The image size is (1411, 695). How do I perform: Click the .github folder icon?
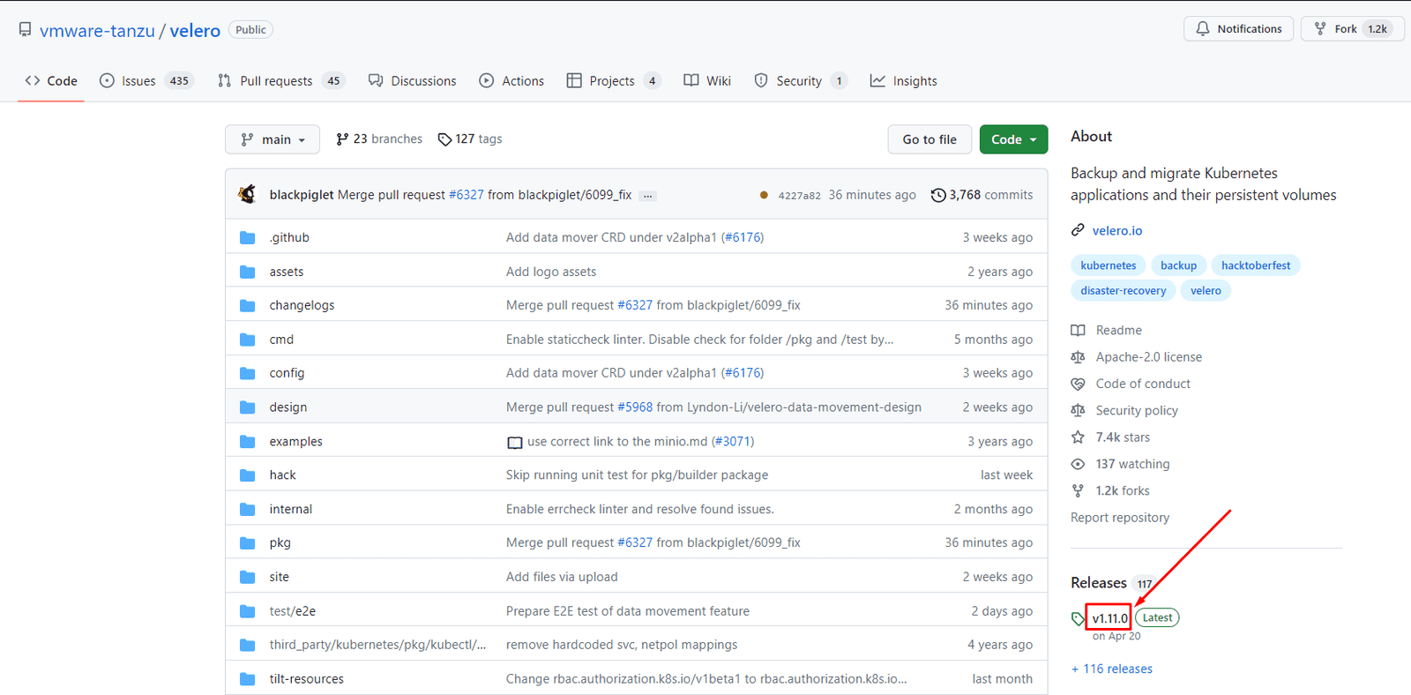pos(248,238)
